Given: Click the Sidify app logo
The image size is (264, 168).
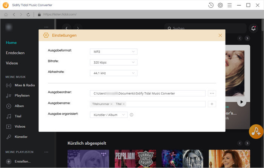Looking at the screenshot, I should click(6, 5).
